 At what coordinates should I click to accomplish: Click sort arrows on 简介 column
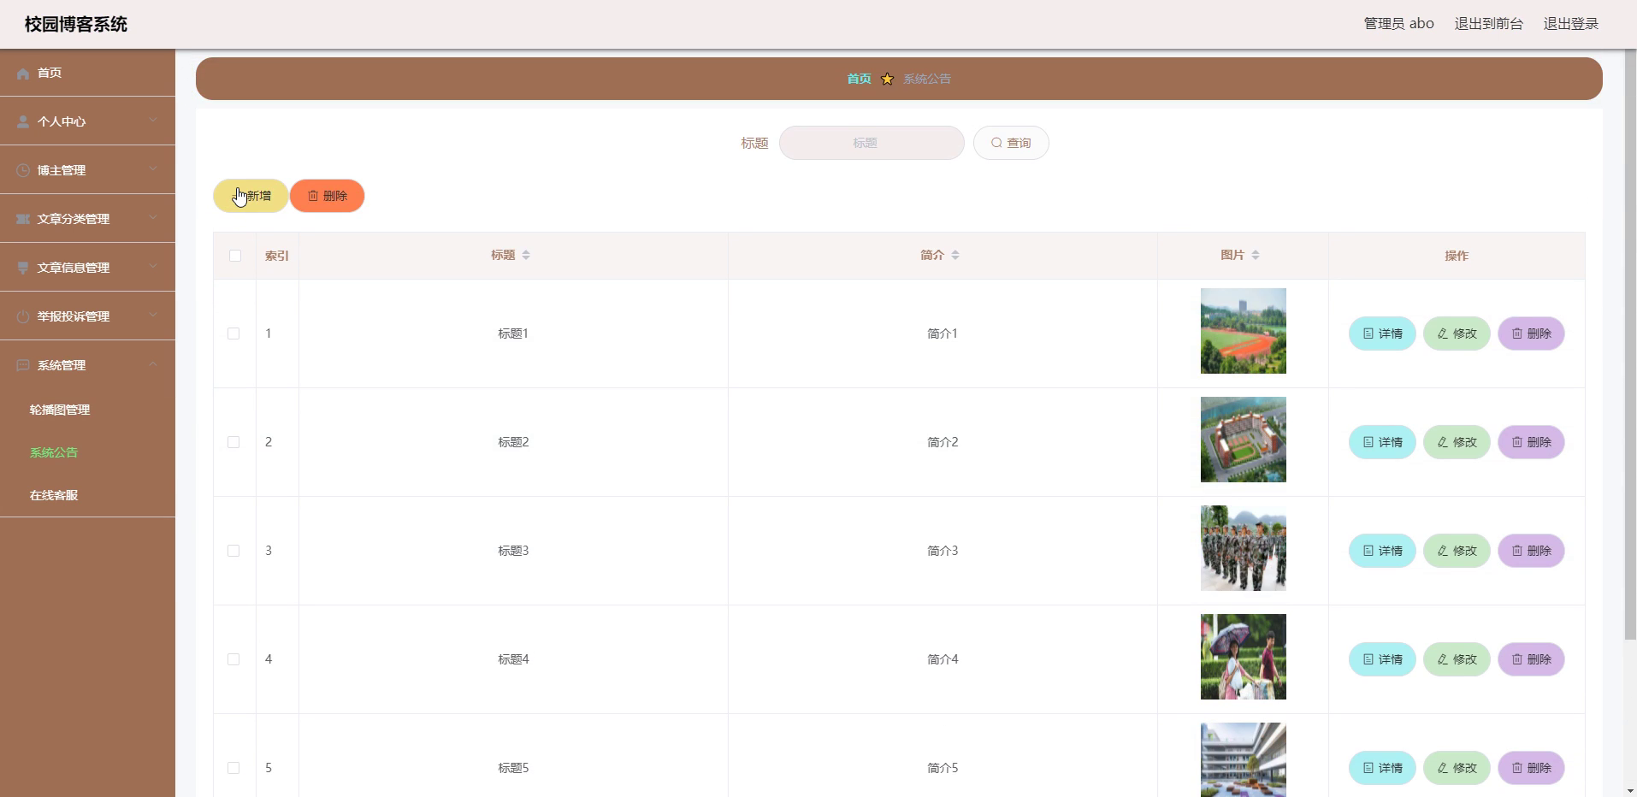pyautogui.click(x=955, y=255)
